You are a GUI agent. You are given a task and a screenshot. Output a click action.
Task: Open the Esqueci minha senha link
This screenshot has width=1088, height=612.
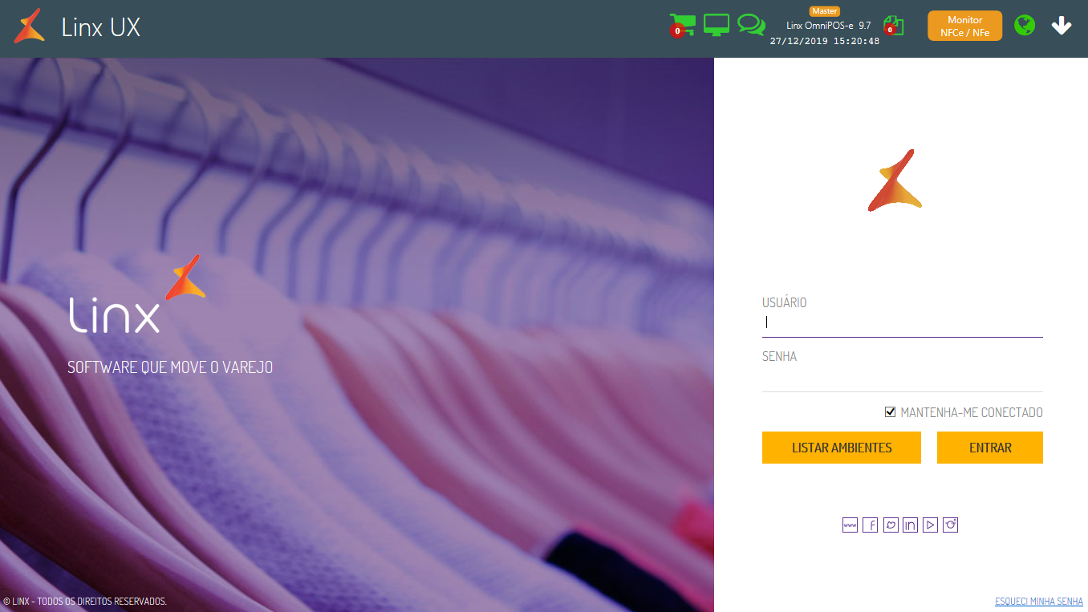click(1039, 601)
